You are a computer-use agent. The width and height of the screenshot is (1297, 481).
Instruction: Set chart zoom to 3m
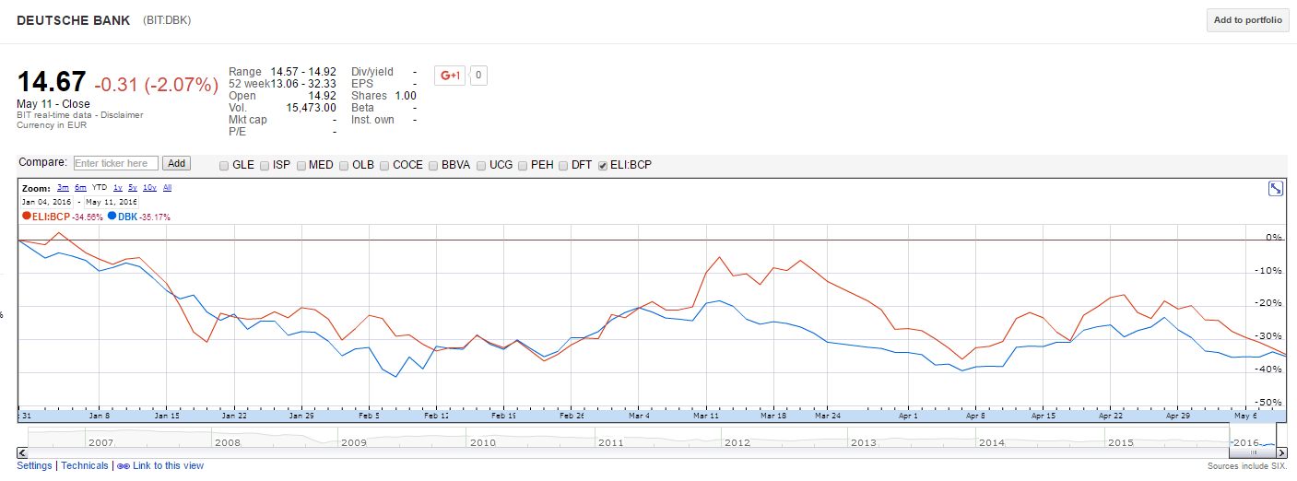[x=63, y=188]
